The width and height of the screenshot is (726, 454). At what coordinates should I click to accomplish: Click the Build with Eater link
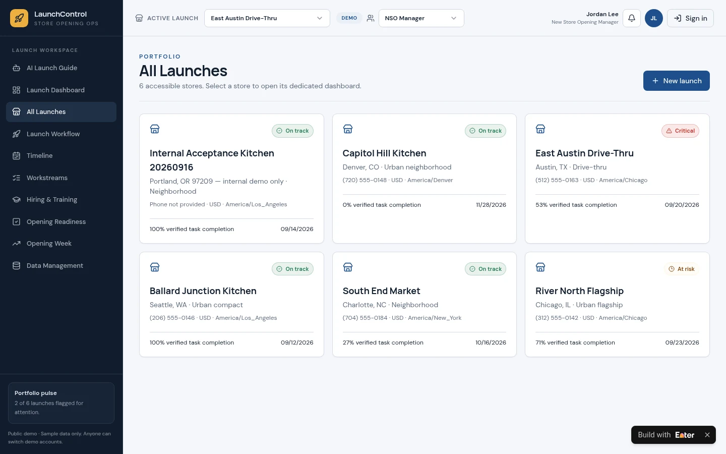tap(666, 435)
